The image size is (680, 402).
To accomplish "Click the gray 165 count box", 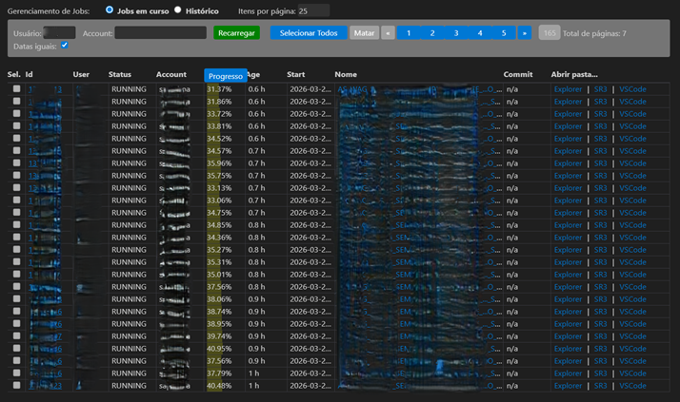I will pyautogui.click(x=550, y=33).
